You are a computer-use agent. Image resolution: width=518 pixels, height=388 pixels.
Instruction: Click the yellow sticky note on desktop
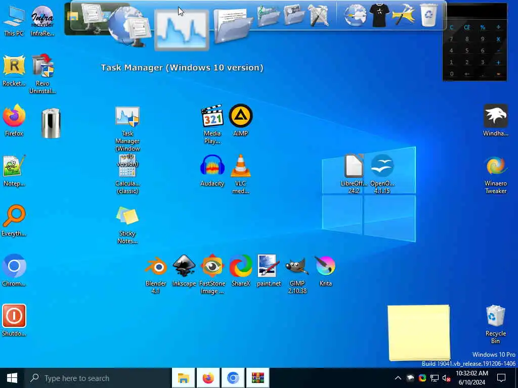(x=419, y=332)
